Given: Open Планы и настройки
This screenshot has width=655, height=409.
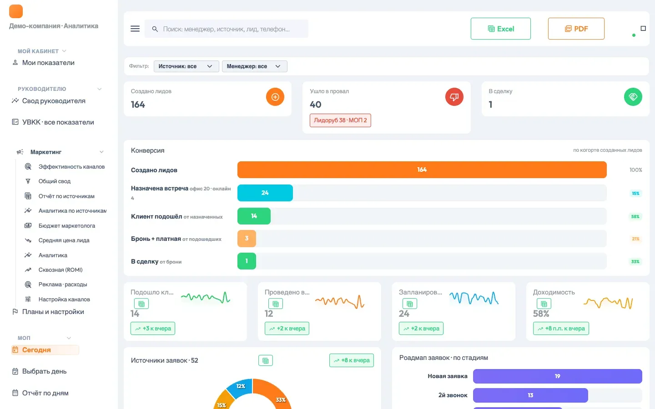Looking at the screenshot, I should pos(48,312).
